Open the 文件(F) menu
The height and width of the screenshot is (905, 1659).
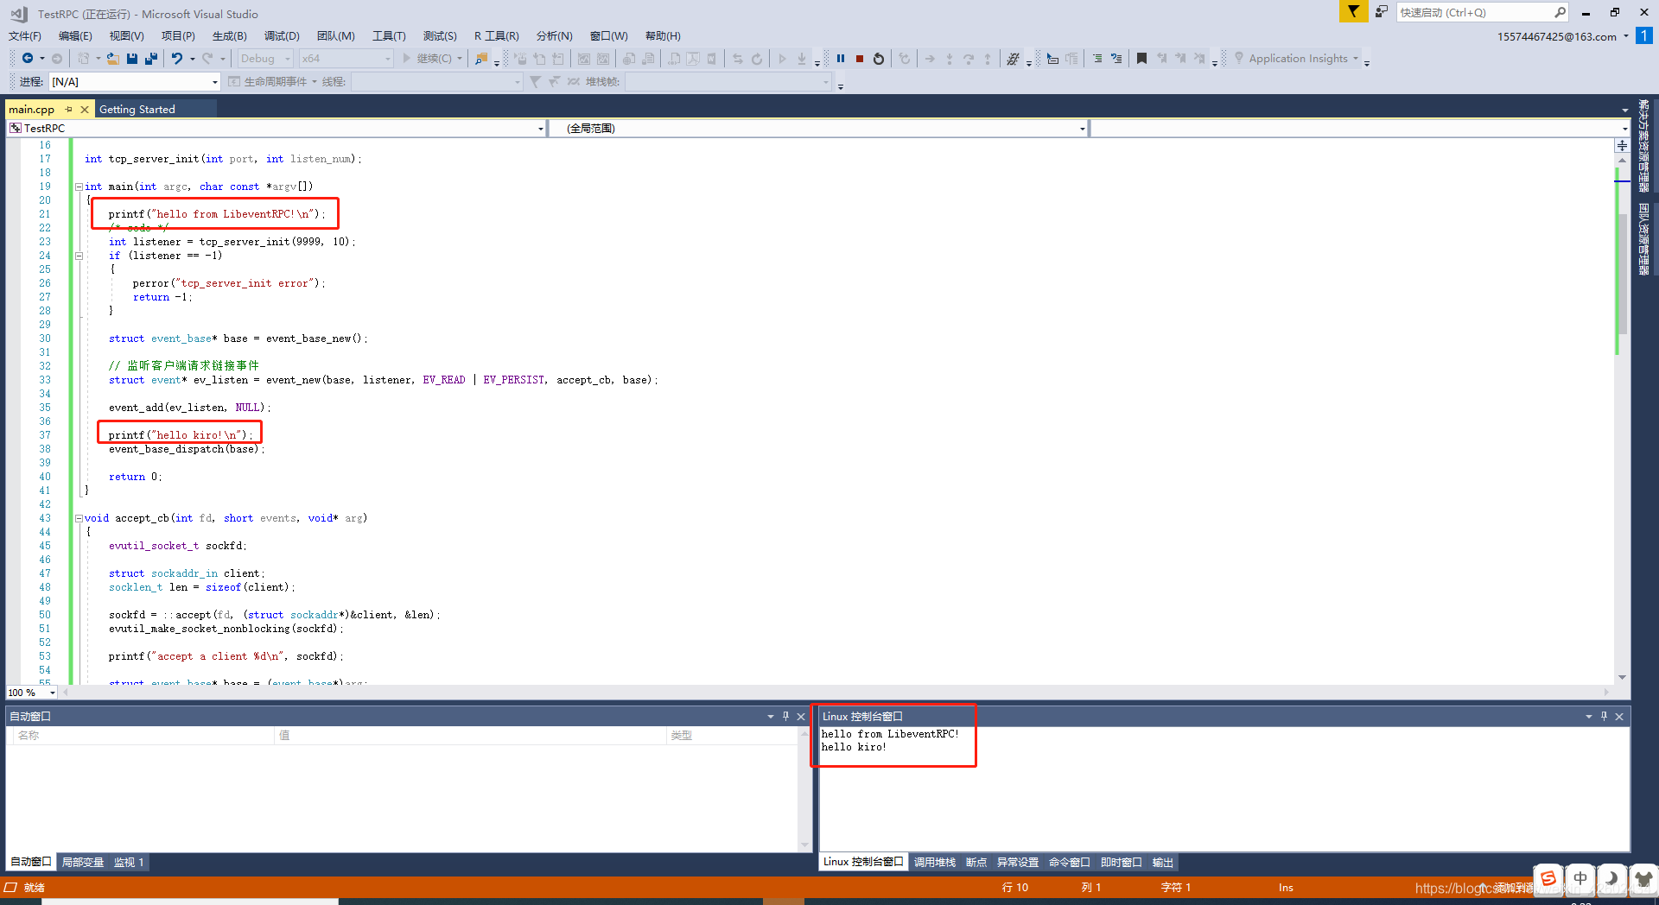pyautogui.click(x=25, y=36)
